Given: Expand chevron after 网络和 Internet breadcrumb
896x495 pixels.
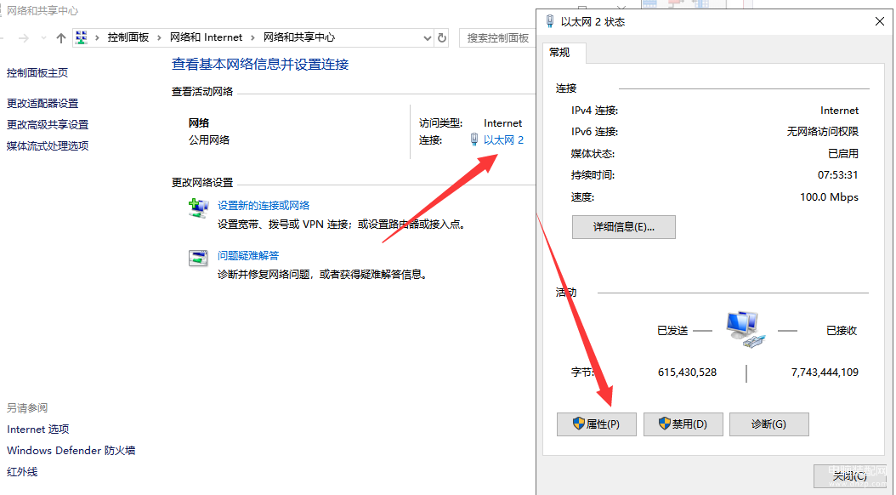Looking at the screenshot, I should click(x=252, y=37).
